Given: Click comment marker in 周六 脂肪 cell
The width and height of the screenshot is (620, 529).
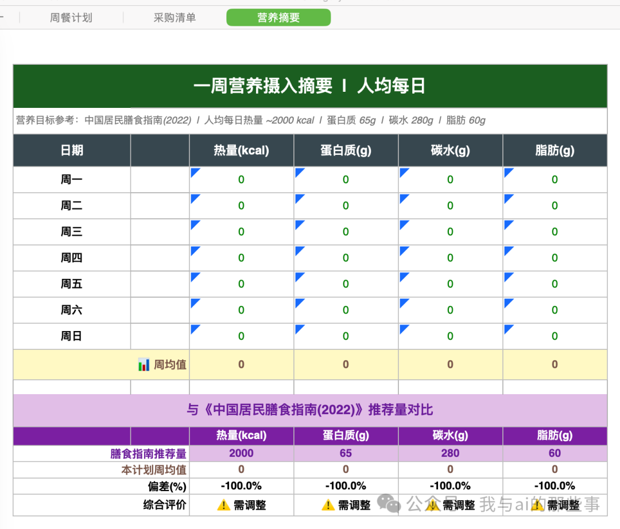Looking at the screenshot, I should coord(507,301).
